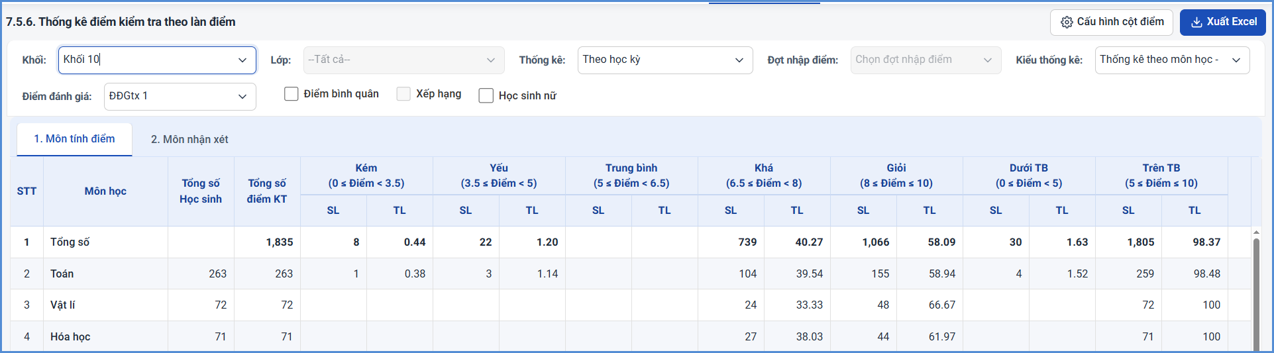Viewport: 1274px width, 353px height.
Task: Click the 1.63 Dưới TB TL cell
Action: coord(1062,242)
